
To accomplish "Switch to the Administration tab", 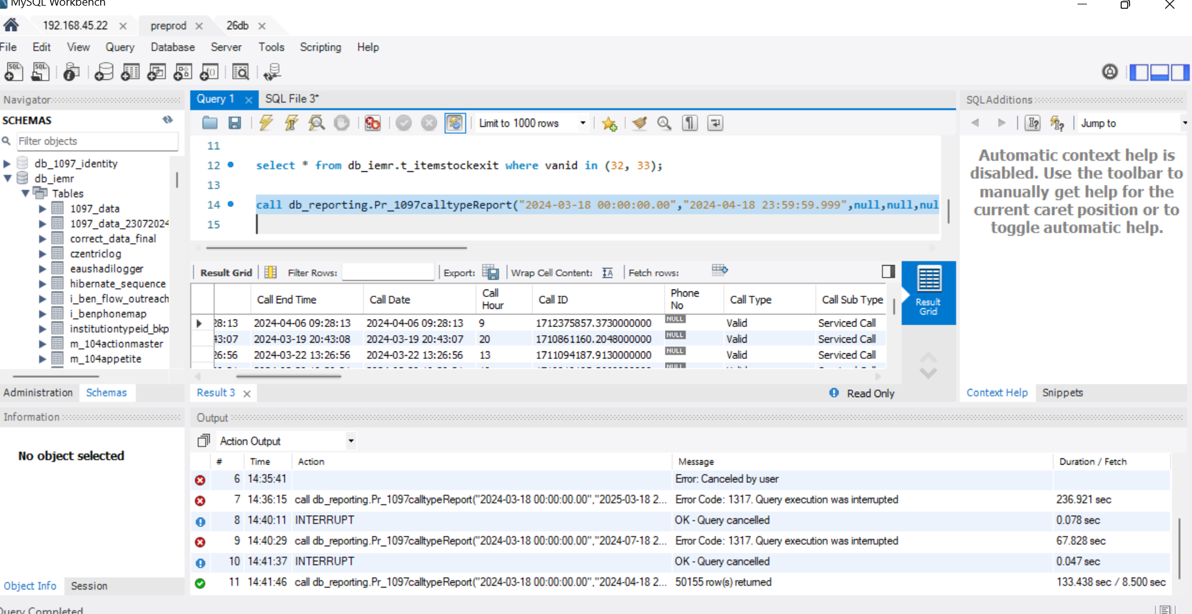I will 38,393.
